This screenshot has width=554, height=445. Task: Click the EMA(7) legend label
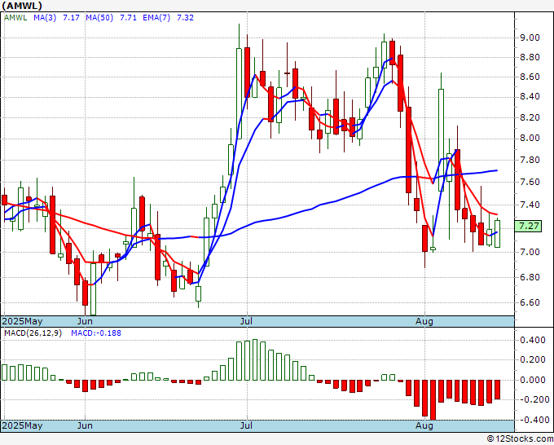(x=156, y=18)
